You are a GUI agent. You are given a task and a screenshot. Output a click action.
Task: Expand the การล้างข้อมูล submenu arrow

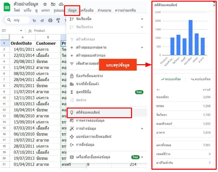[x=142, y=128]
